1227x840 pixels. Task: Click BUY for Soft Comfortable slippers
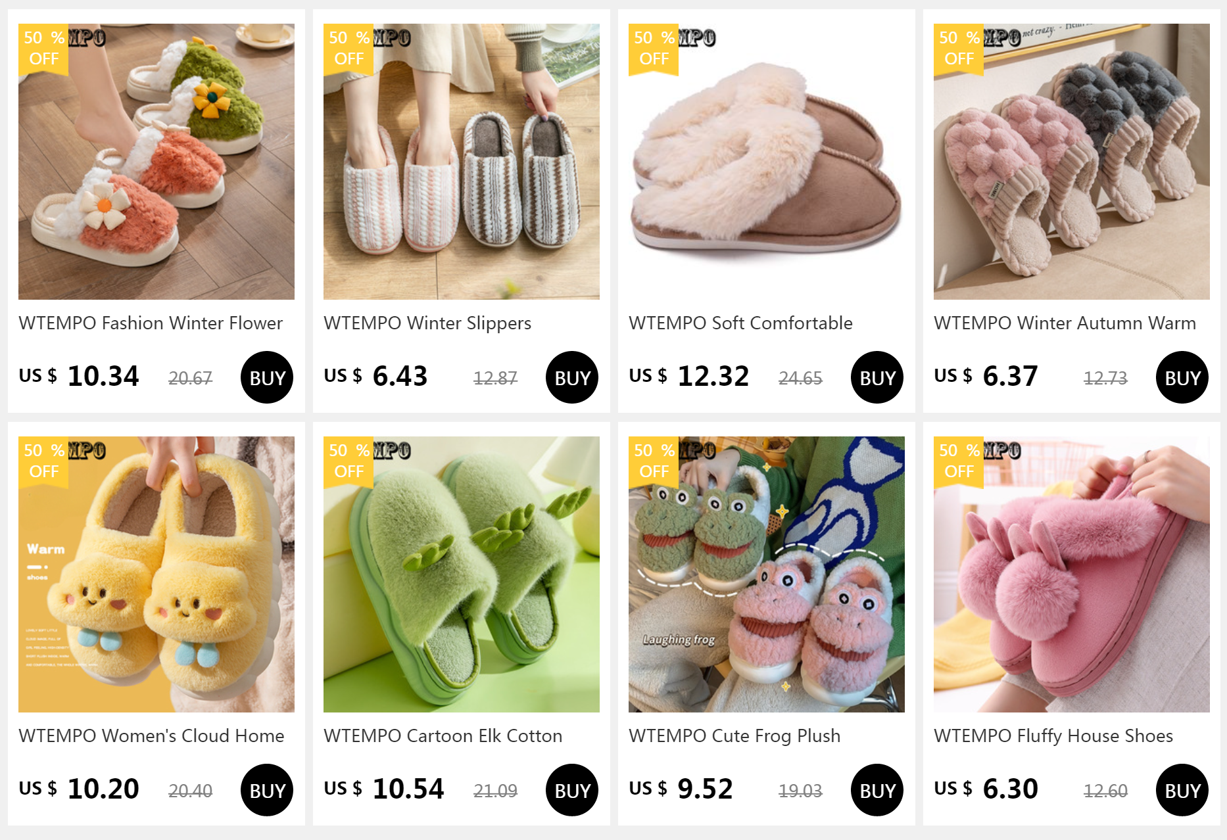point(877,377)
